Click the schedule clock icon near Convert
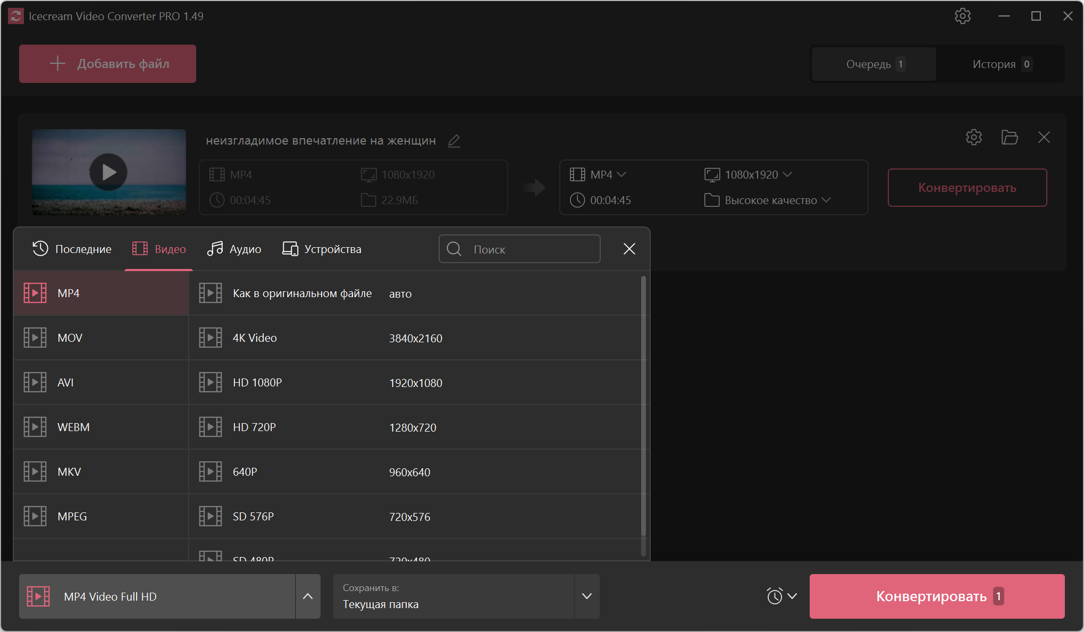The height and width of the screenshot is (632, 1084). click(775, 596)
